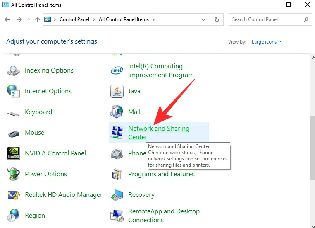Image resolution: width=315 pixels, height=228 pixels.
Task: Open the Internet Options globe icon
Action: 14,91
